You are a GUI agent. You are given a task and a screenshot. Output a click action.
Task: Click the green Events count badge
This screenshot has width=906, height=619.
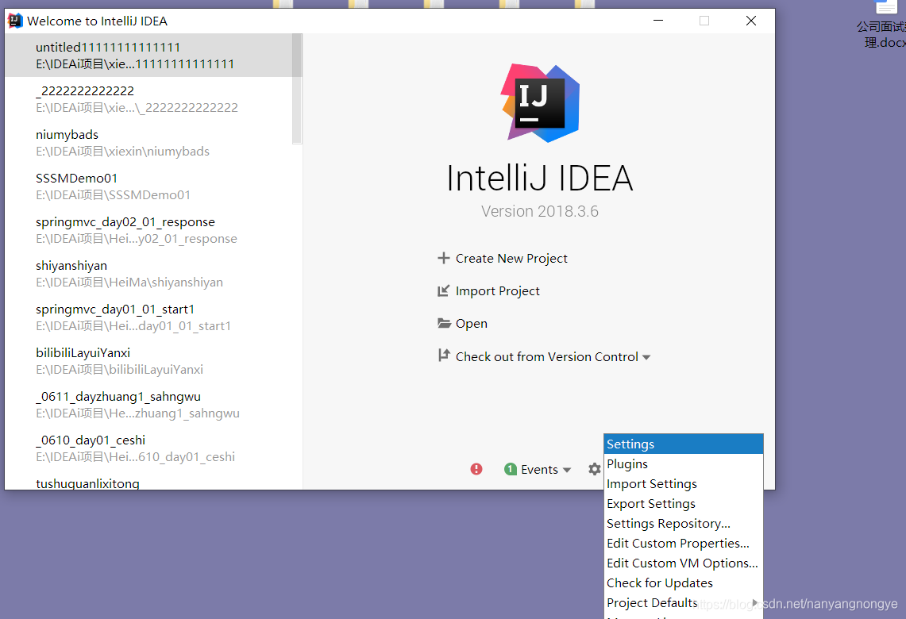click(511, 469)
